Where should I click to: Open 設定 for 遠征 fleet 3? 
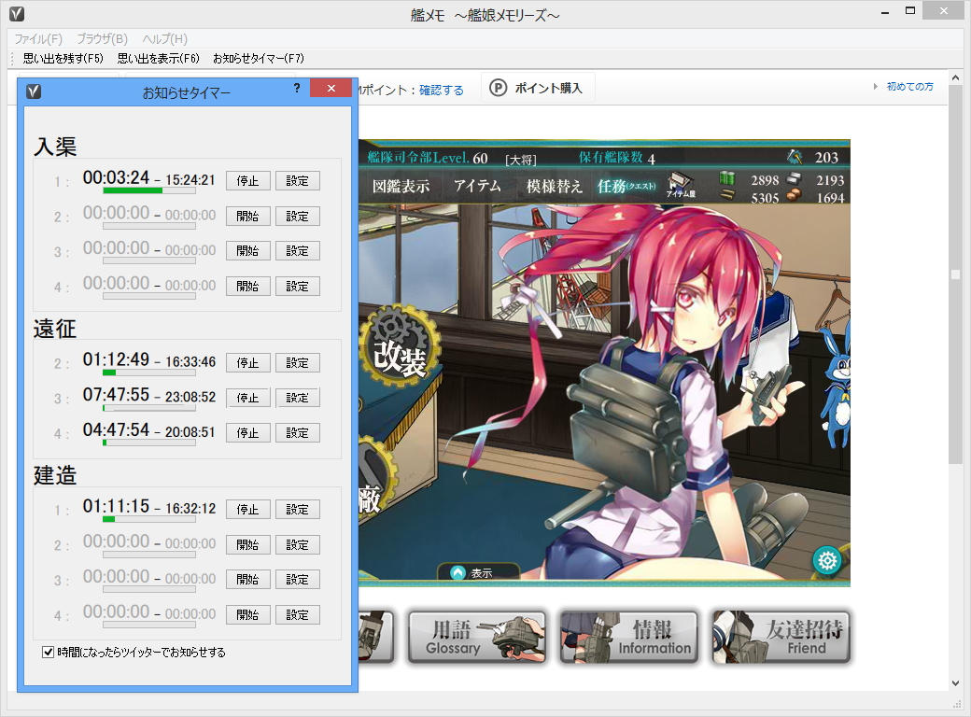[297, 398]
